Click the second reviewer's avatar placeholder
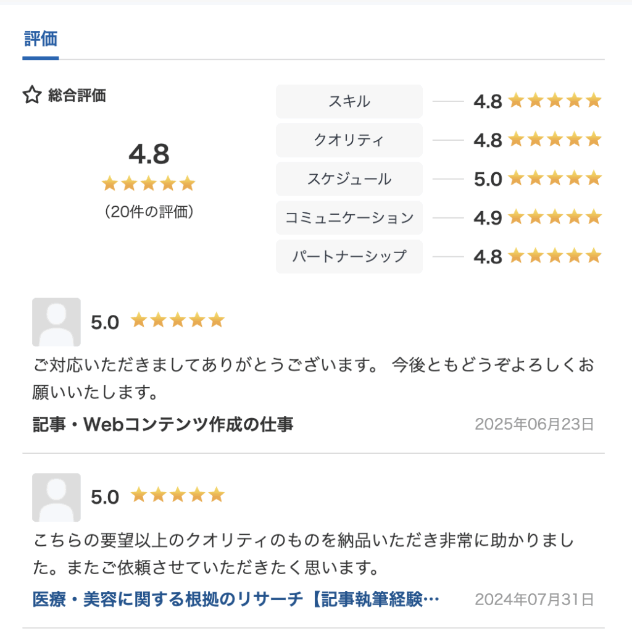The image size is (632, 631). point(56,497)
